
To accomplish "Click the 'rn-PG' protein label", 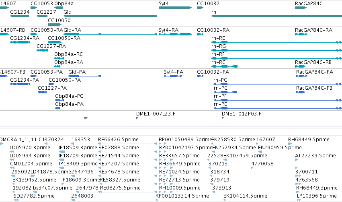I will 221,80.
